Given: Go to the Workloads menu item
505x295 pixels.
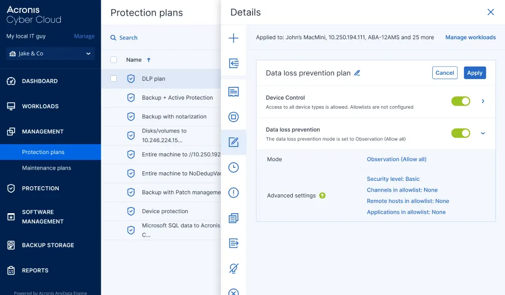Looking at the screenshot, I should [x=40, y=106].
